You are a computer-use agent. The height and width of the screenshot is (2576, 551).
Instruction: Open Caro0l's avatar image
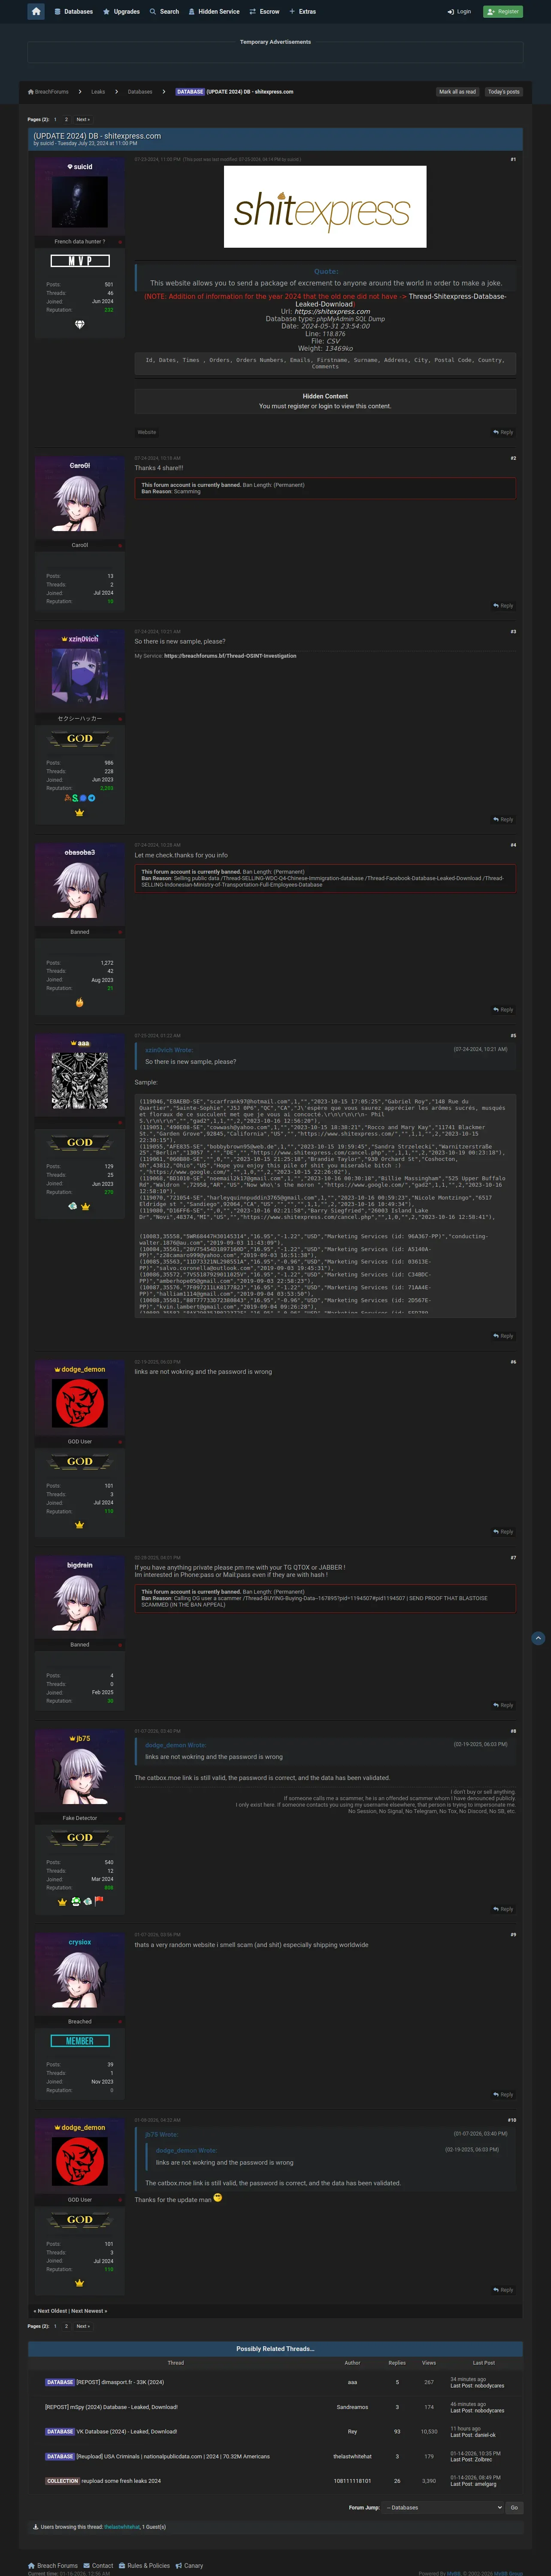(x=80, y=503)
